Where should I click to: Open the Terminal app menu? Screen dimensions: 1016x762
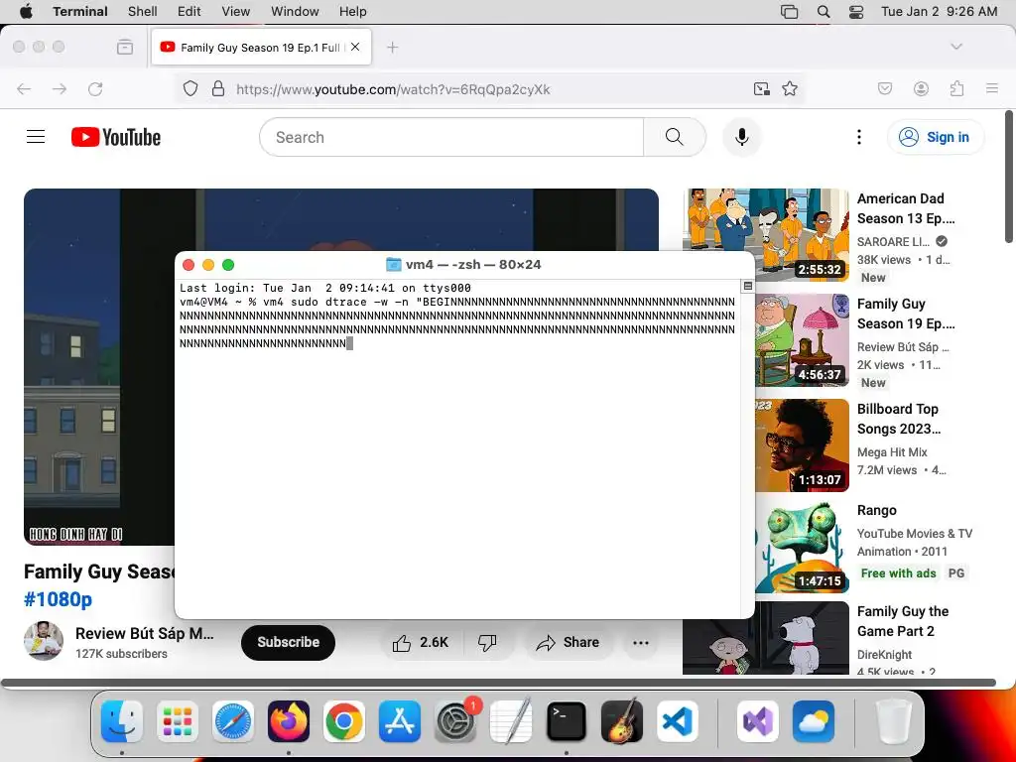pos(80,12)
